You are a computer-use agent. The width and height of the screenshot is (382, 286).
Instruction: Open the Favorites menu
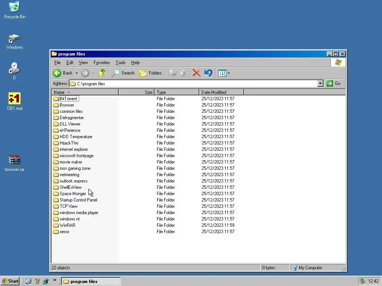(101, 63)
